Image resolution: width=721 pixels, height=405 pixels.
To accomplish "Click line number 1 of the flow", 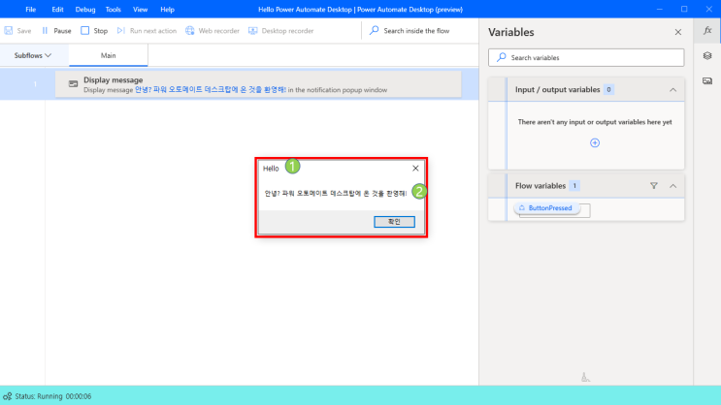I will pos(35,84).
